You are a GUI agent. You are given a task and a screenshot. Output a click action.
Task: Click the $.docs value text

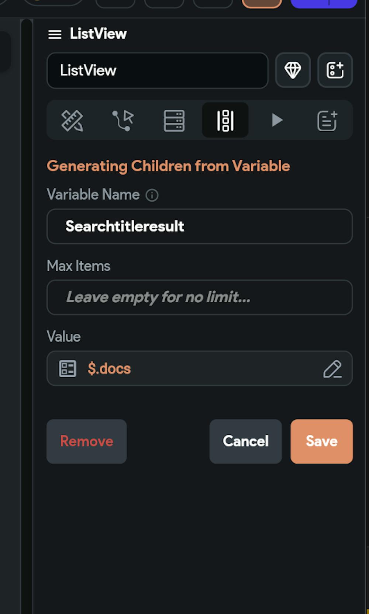pos(109,369)
